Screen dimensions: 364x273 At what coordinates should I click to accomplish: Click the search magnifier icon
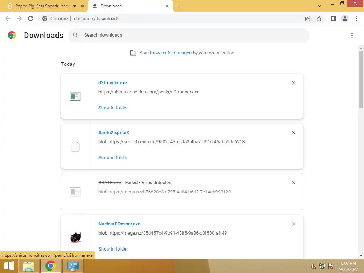tap(75, 35)
